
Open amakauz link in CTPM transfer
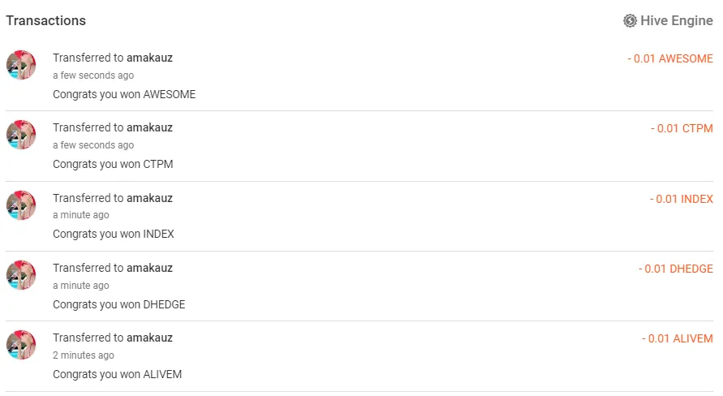point(149,127)
